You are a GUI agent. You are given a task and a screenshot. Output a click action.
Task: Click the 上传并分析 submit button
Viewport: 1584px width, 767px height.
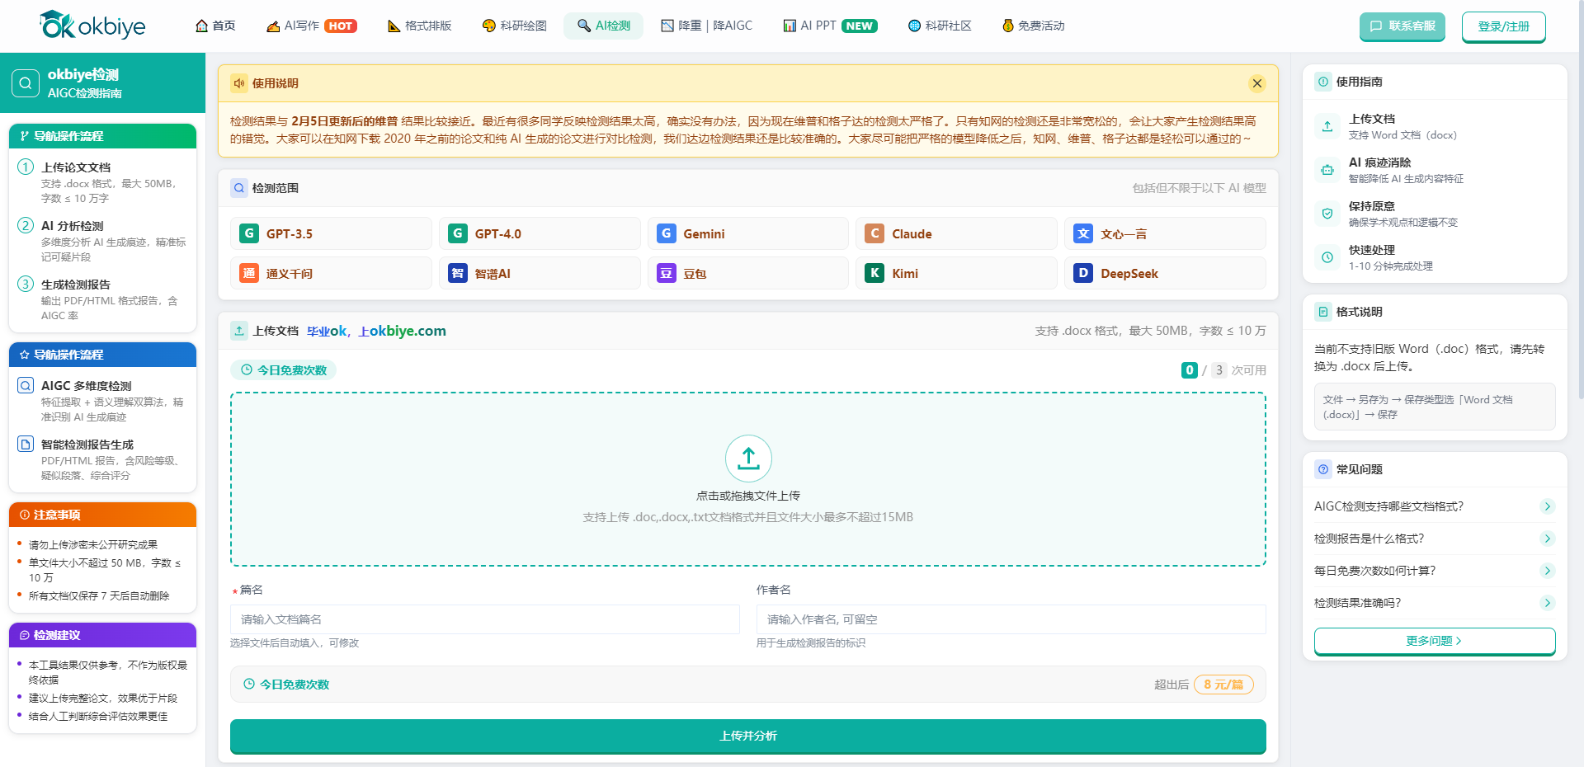tap(748, 736)
